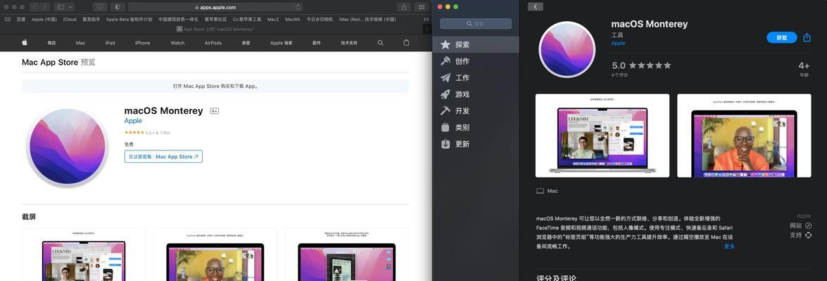Click the 4+ age badge on web page
This screenshot has width=827, height=281.
(215, 111)
